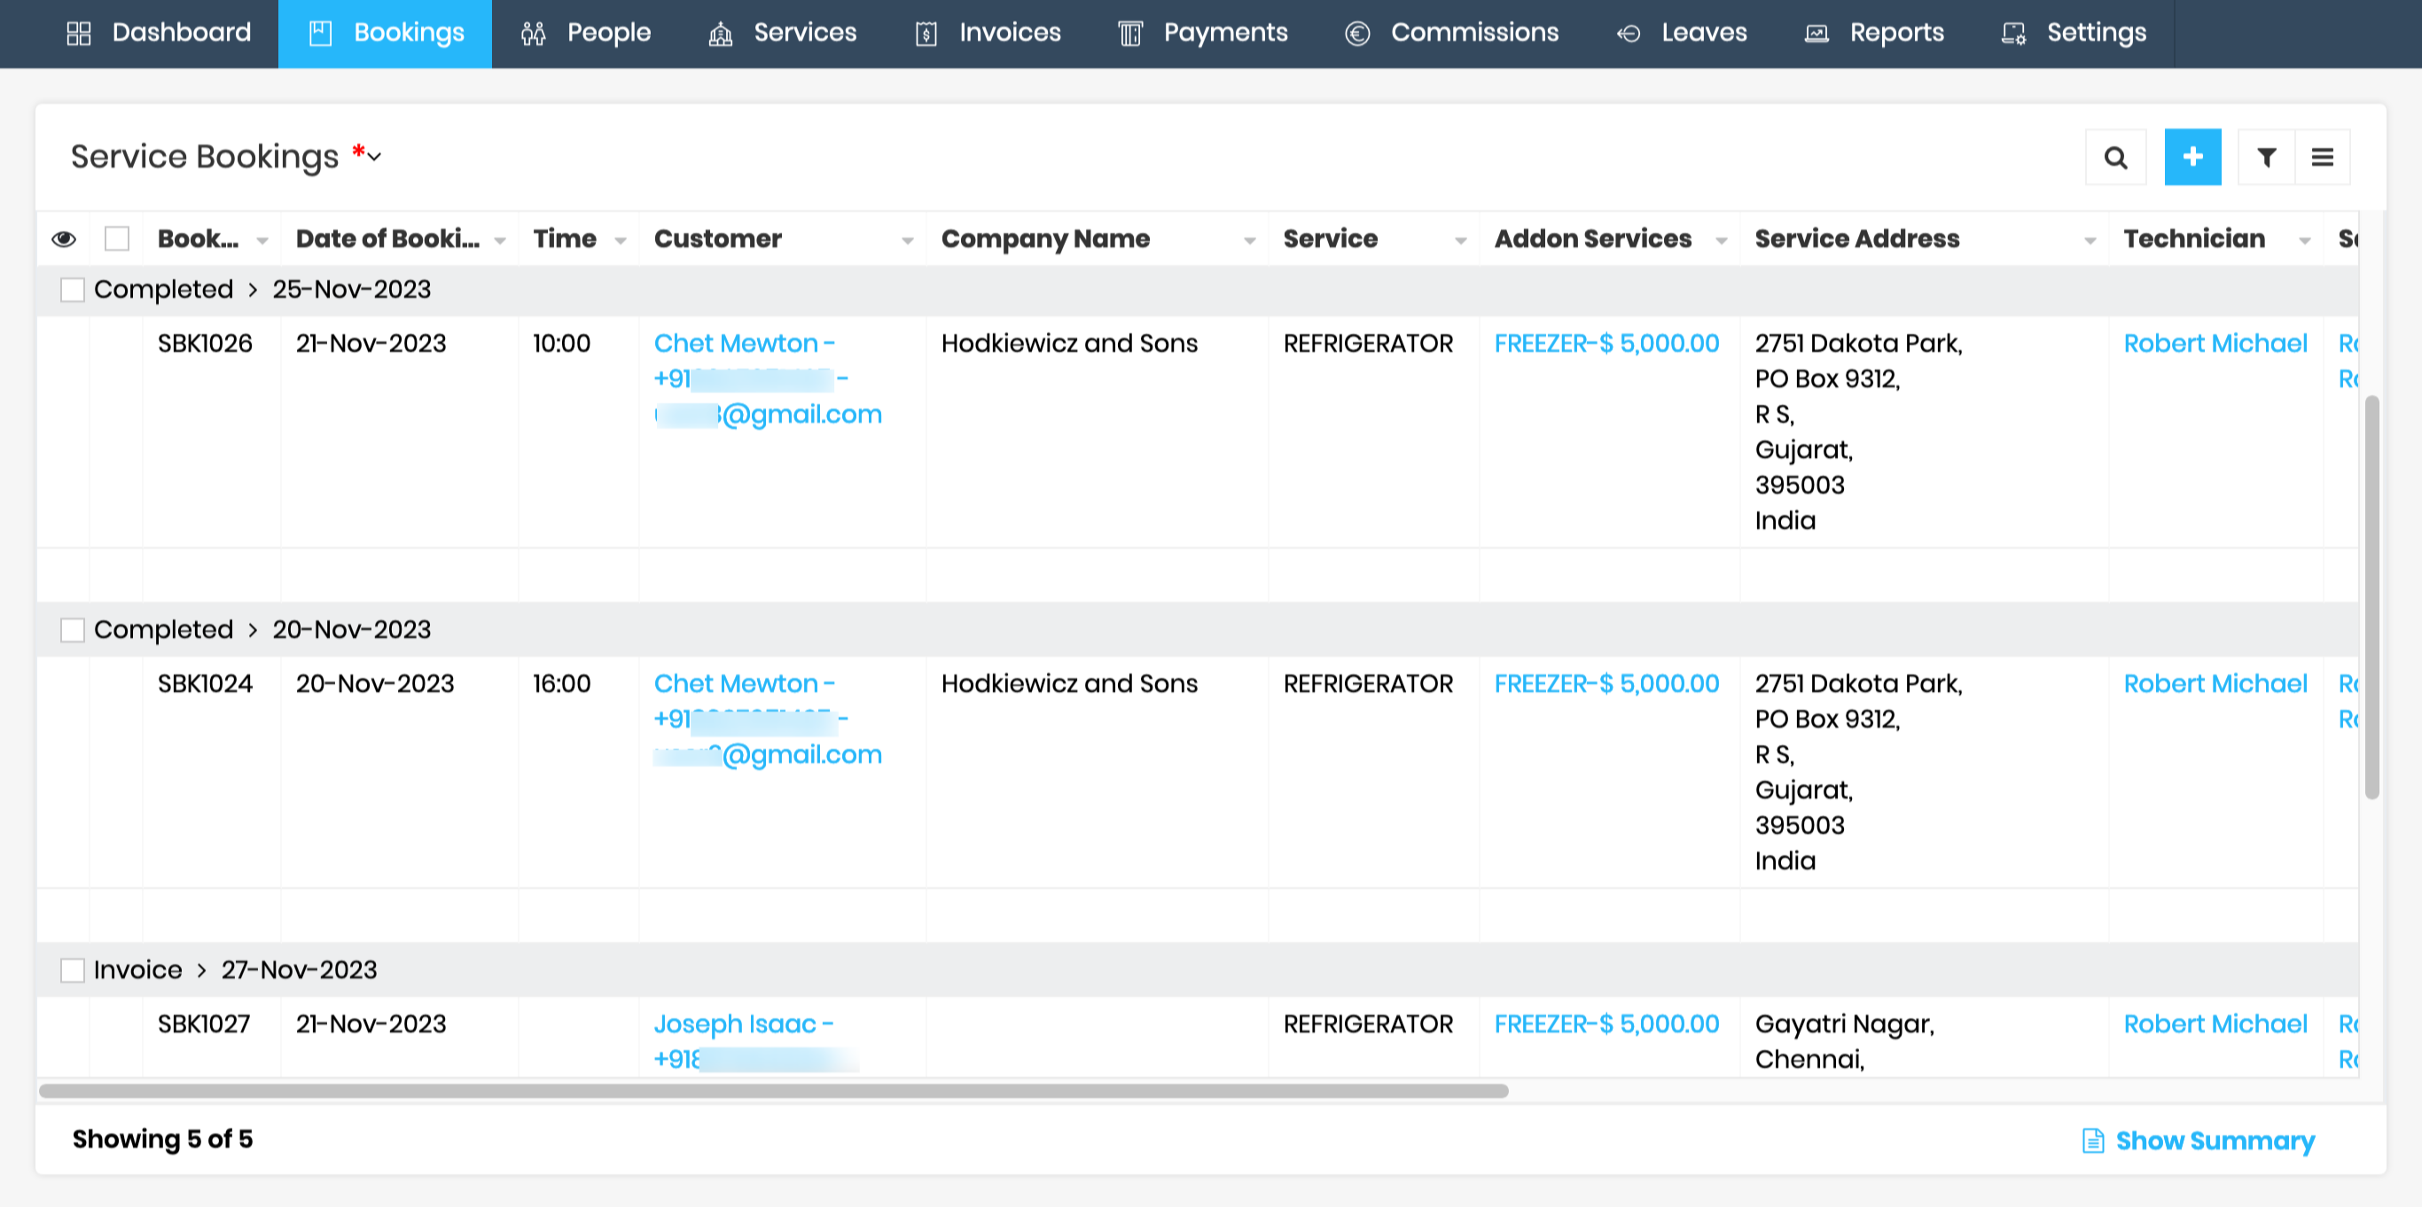The image size is (2422, 1207).
Task: Open the filter funnel icon
Action: (x=2266, y=157)
